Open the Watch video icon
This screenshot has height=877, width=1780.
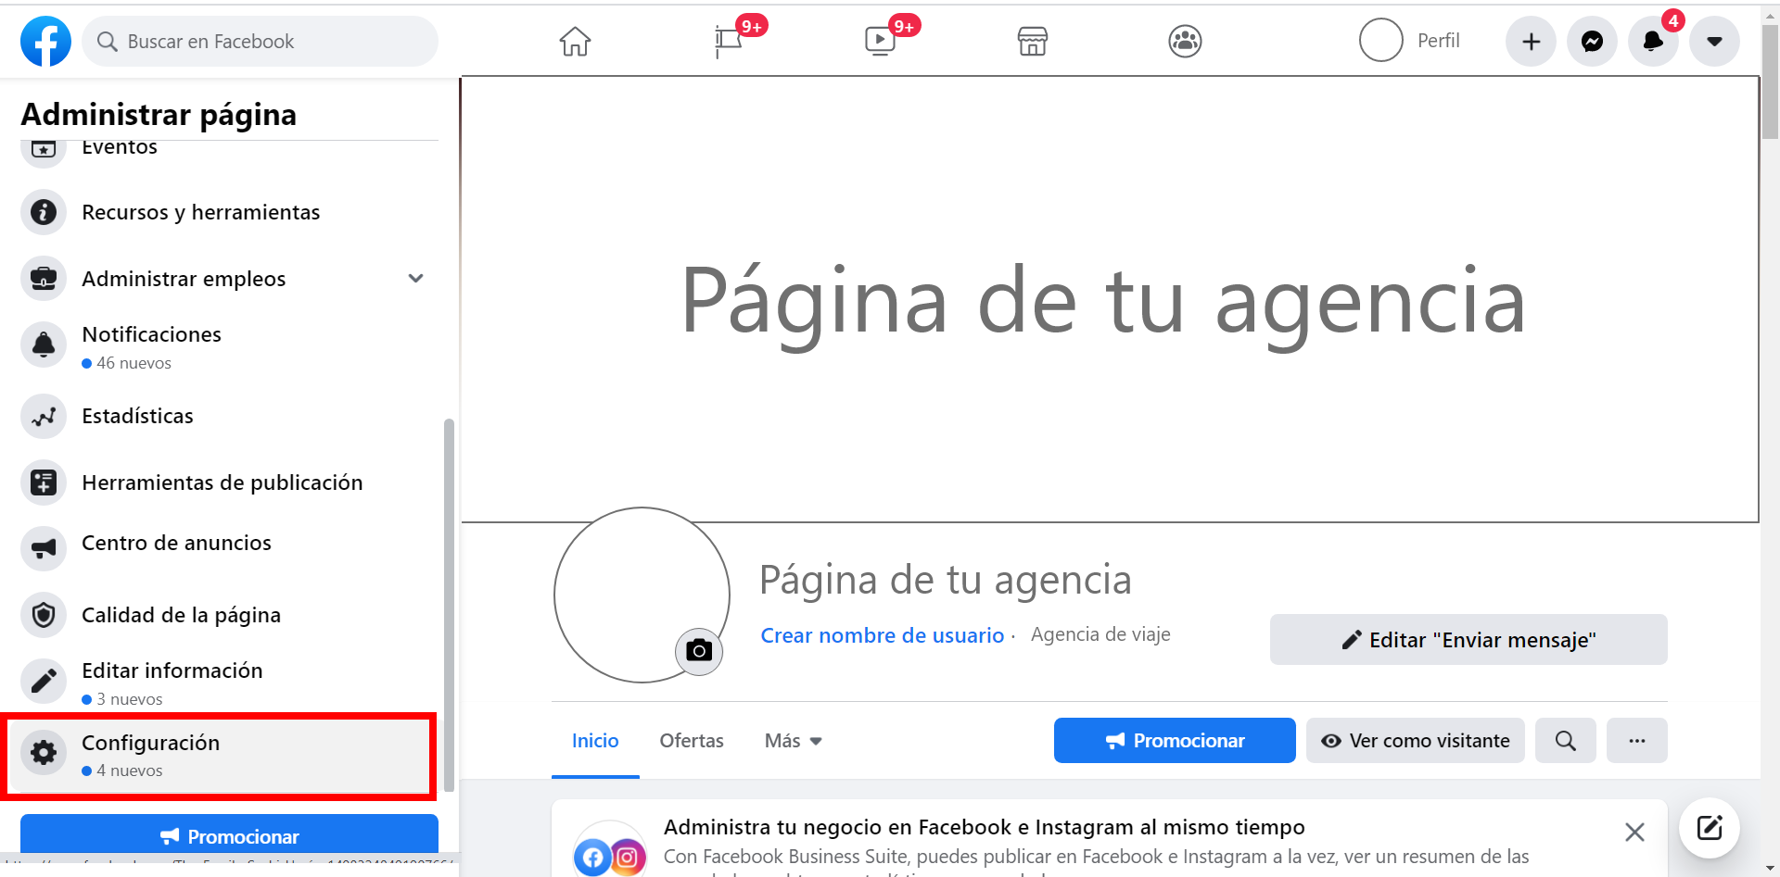pos(880,41)
